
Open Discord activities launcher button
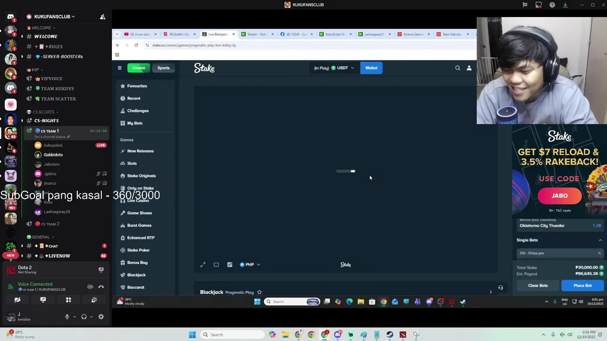68,300
